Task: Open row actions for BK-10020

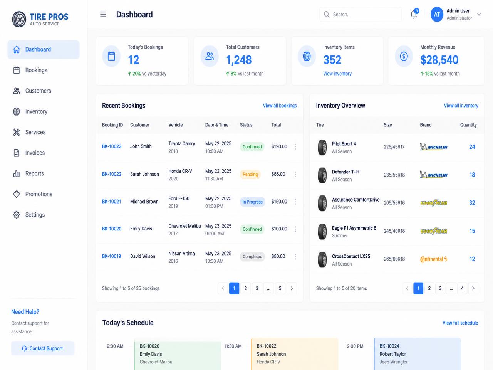Action: tap(295, 229)
